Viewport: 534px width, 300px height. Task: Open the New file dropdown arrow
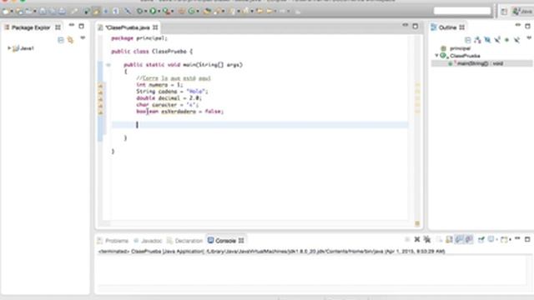[x=12, y=12]
